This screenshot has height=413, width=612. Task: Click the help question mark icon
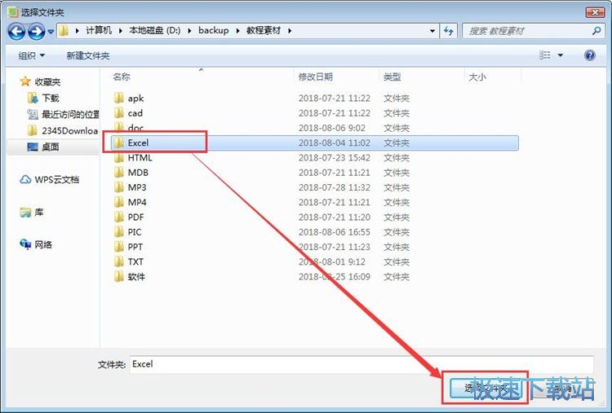point(590,55)
